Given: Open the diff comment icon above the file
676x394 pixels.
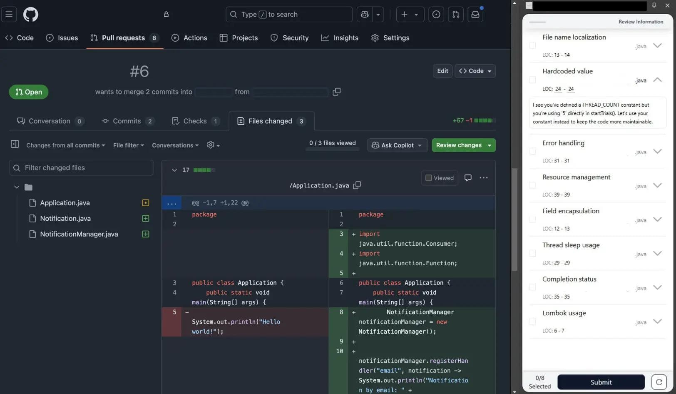Looking at the screenshot, I should point(468,178).
